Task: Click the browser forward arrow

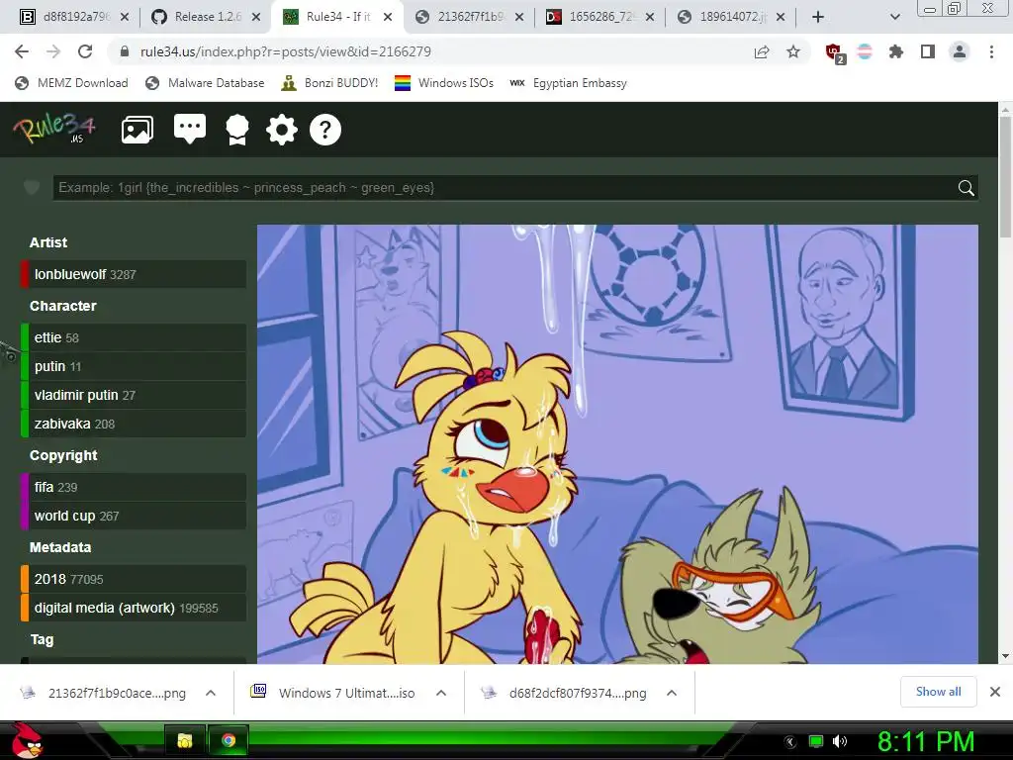Action: pos(53,51)
